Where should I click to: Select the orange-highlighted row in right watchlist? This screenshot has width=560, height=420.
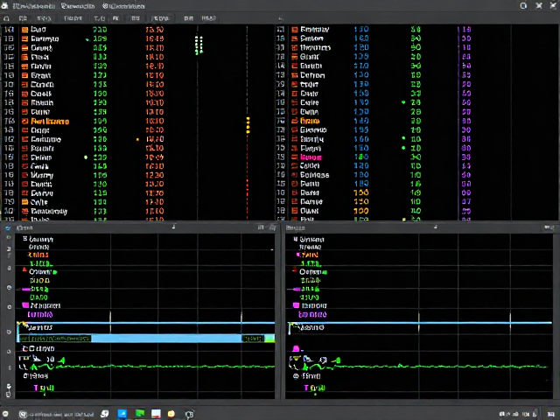tap(416, 121)
